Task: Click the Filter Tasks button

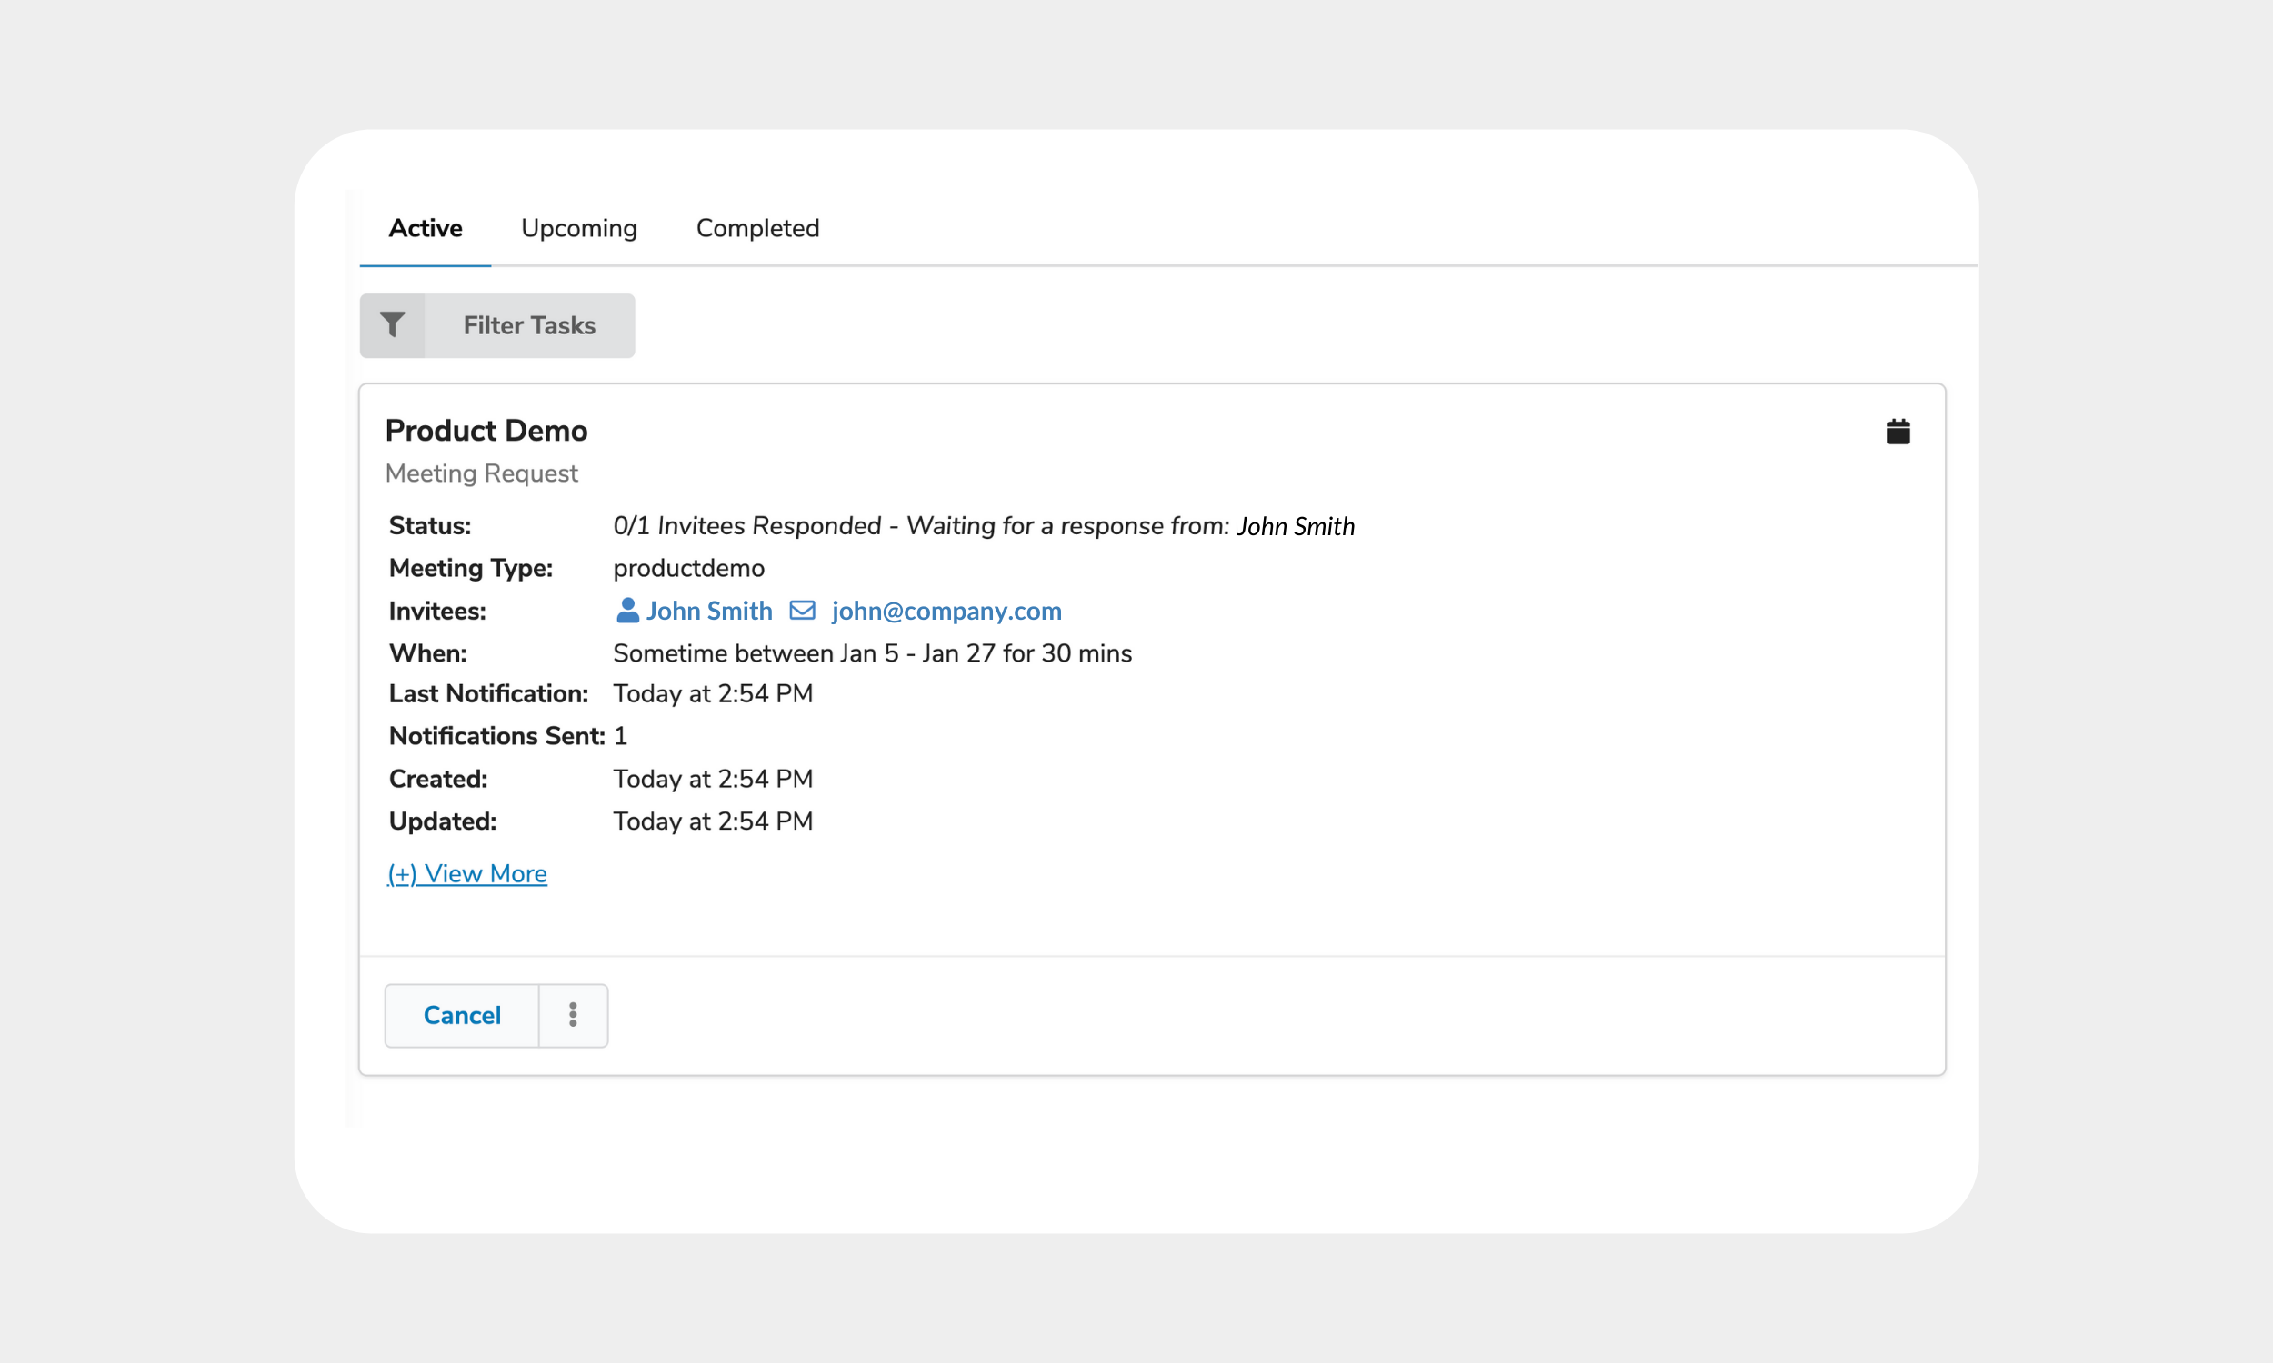Action: point(497,325)
